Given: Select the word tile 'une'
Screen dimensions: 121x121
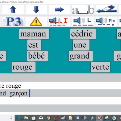Looking at the screenshot, I should point(81,45).
